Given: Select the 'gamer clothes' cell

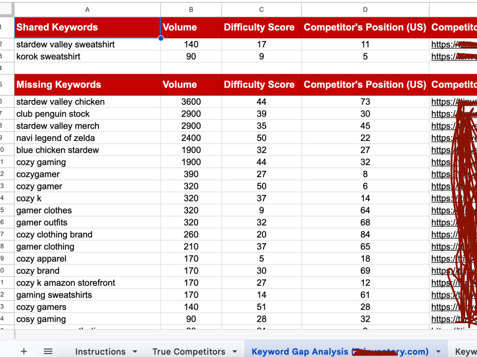Looking at the screenshot, I should click(87, 210).
